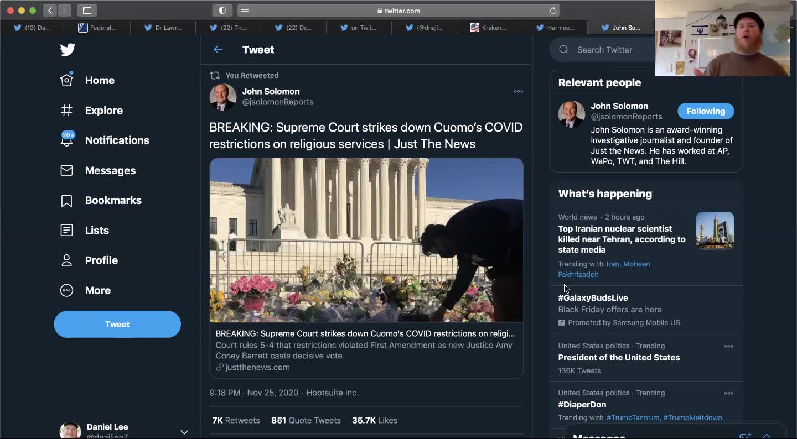Open the More options menu
Screen dimensions: 797x439
point(86,290)
